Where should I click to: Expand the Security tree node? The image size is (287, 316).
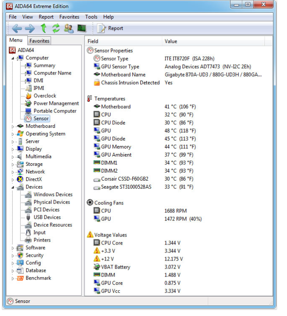(13, 256)
